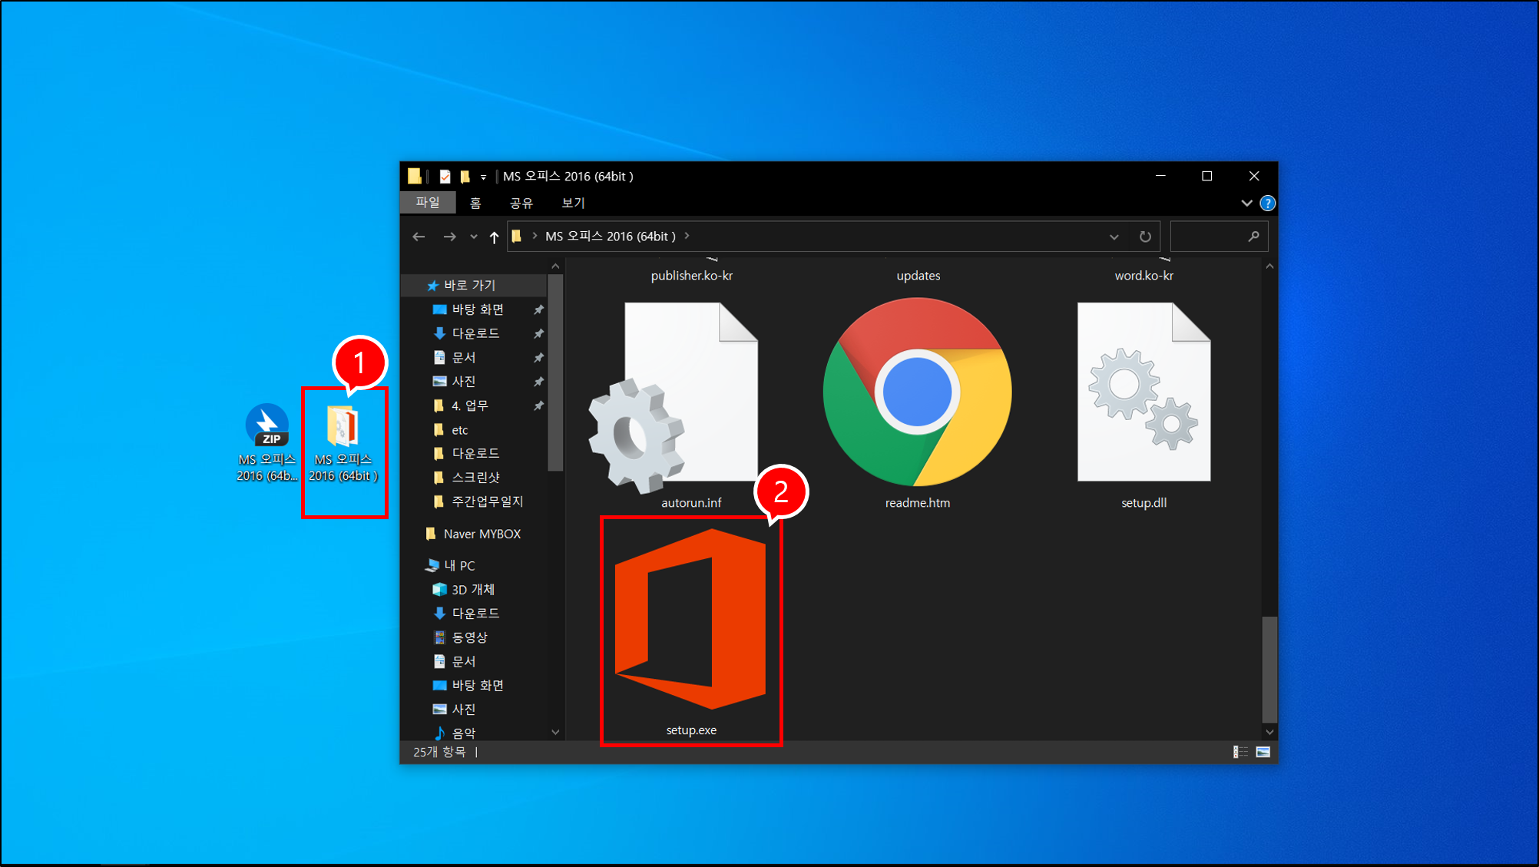Switch to large icons view in status bar

(1263, 752)
